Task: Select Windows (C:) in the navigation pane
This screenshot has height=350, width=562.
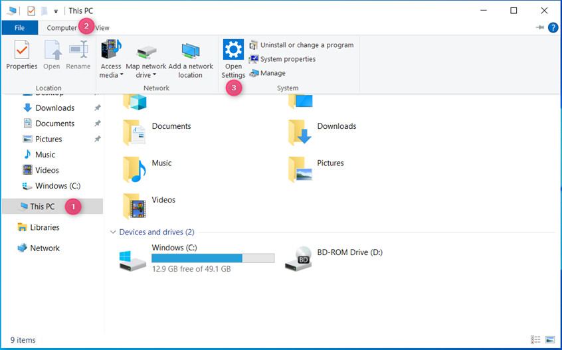Action: [x=58, y=186]
